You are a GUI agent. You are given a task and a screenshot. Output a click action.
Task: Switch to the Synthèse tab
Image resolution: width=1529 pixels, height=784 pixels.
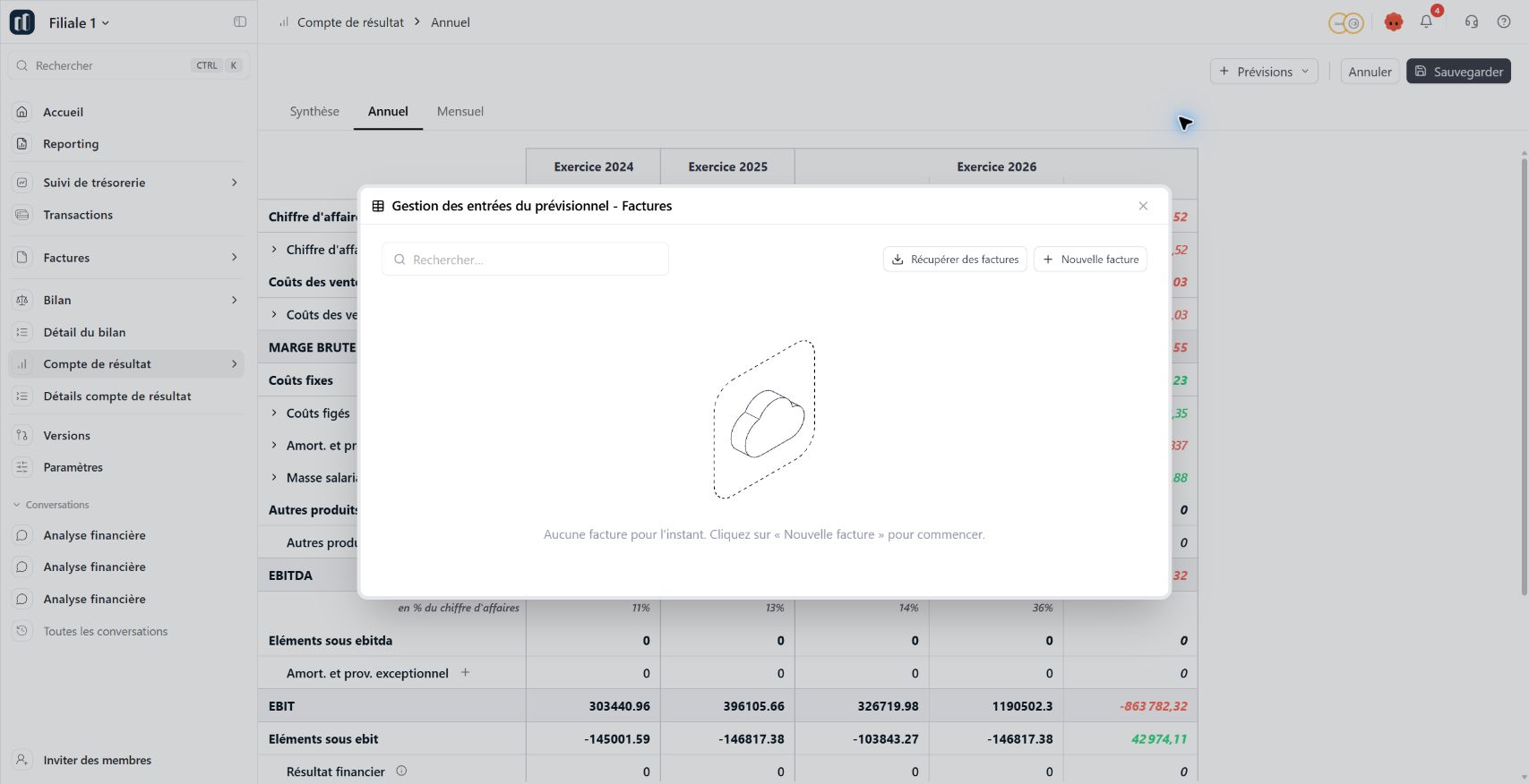pyautogui.click(x=314, y=111)
